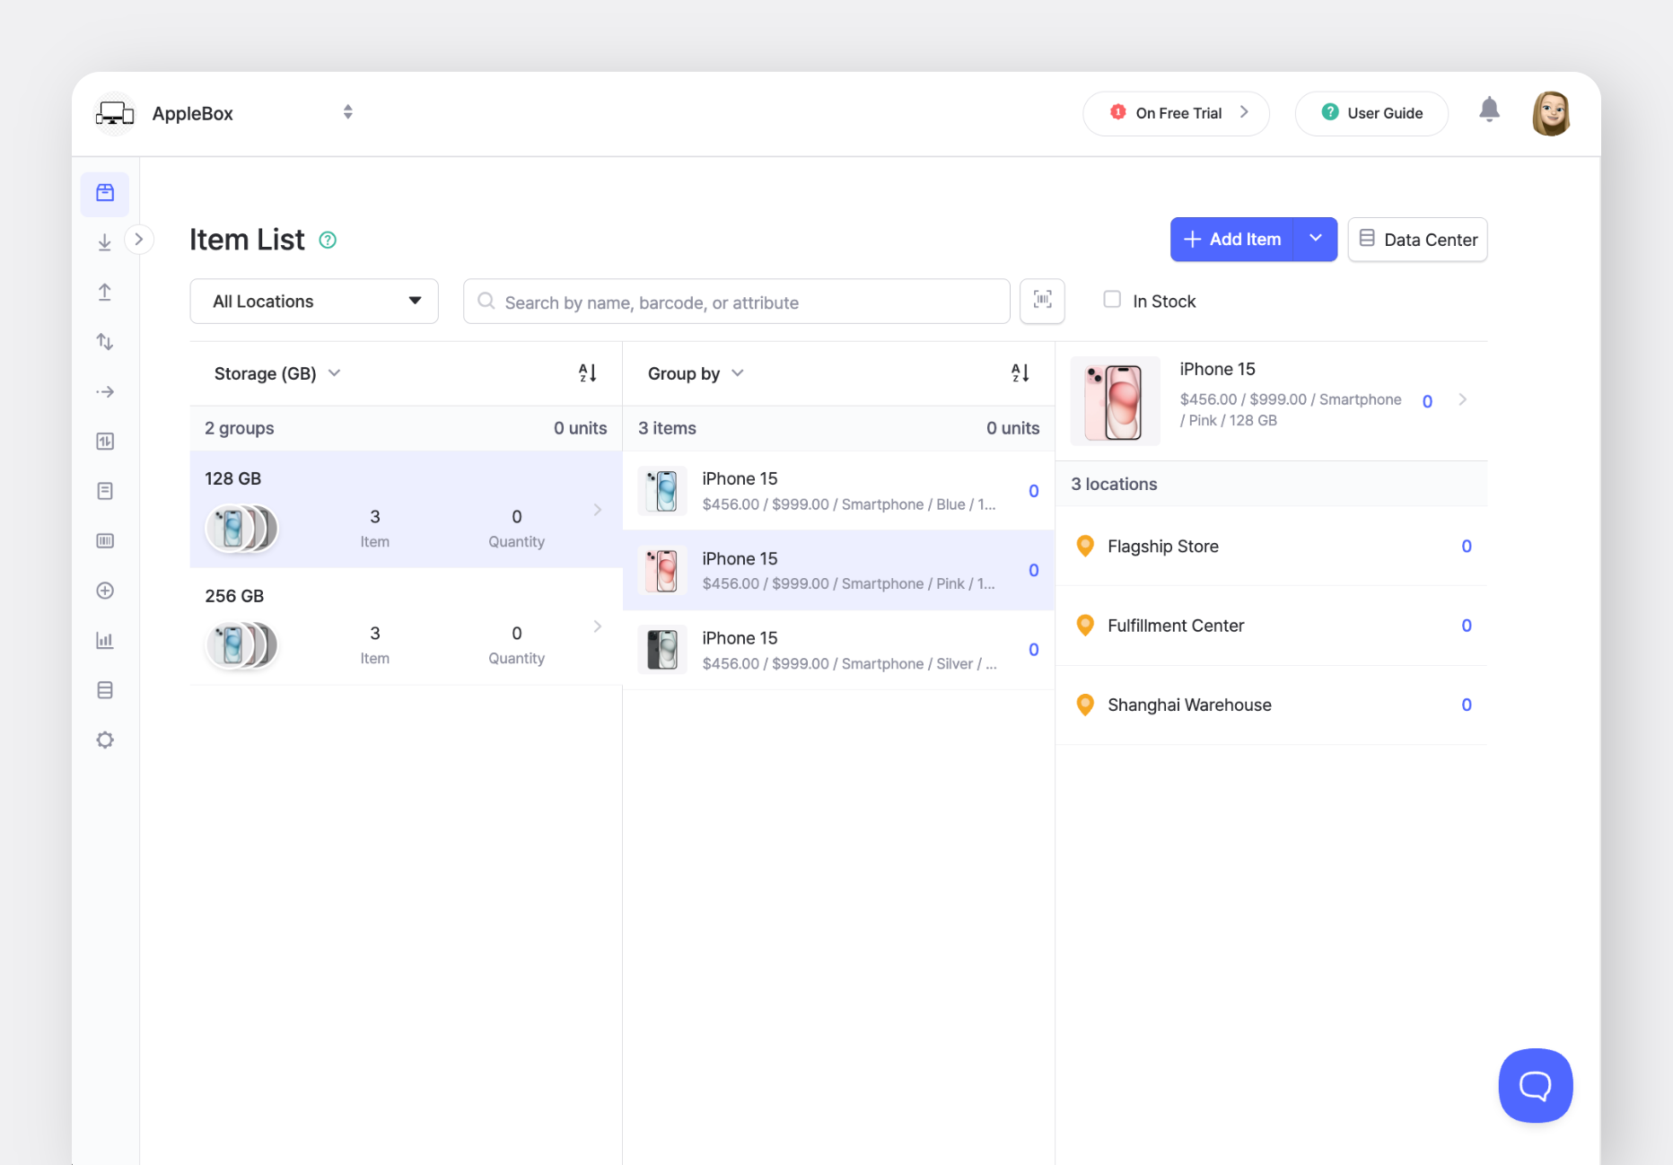Screen dimensions: 1673x1165
Task: Open the notification bell
Action: [x=1490, y=109]
